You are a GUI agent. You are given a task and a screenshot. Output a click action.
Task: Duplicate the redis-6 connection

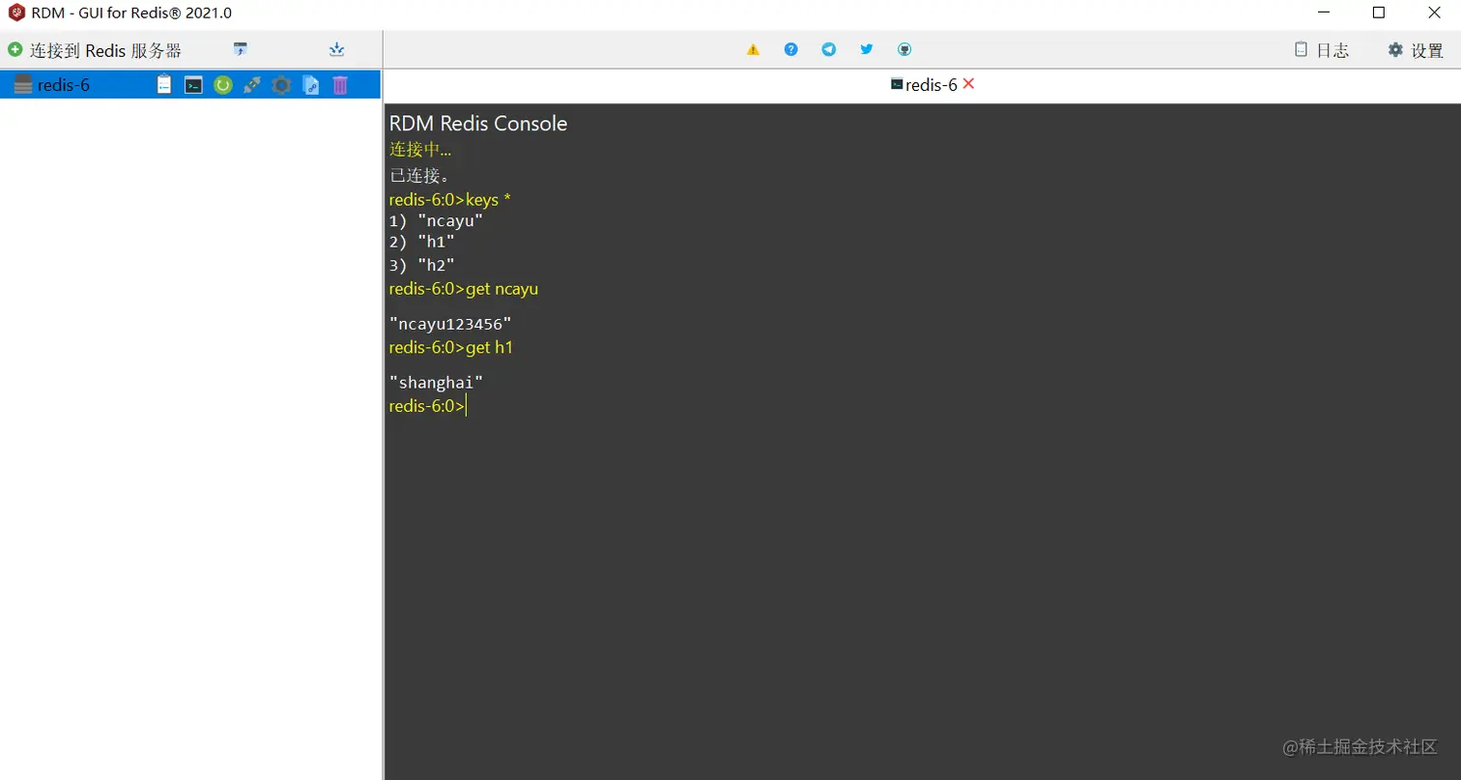pyautogui.click(x=311, y=85)
